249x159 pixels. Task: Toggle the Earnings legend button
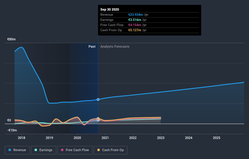(x=43, y=150)
